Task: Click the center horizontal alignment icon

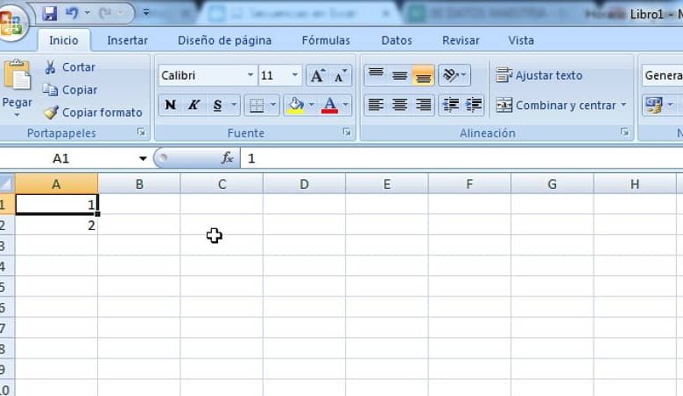Action: point(399,105)
